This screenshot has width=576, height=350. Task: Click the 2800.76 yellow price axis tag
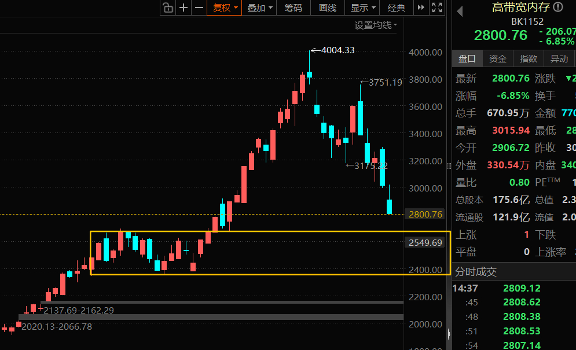coord(425,214)
